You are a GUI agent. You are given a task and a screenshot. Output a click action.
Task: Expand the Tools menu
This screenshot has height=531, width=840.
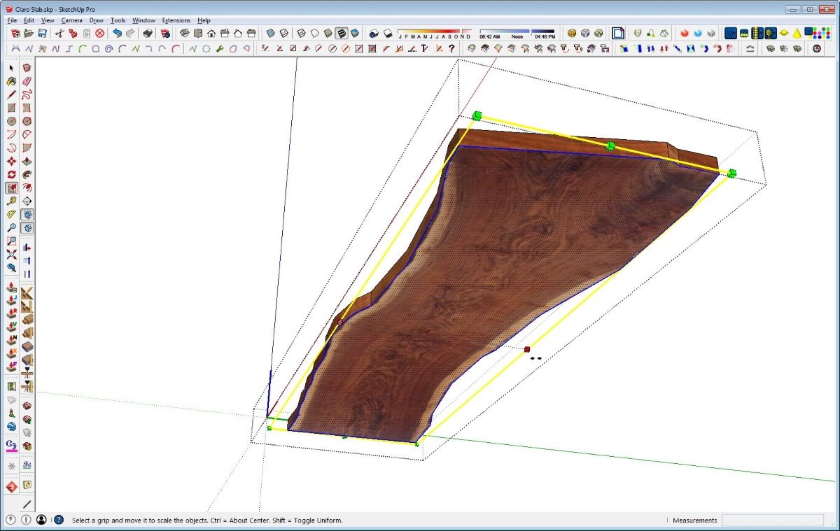point(118,20)
